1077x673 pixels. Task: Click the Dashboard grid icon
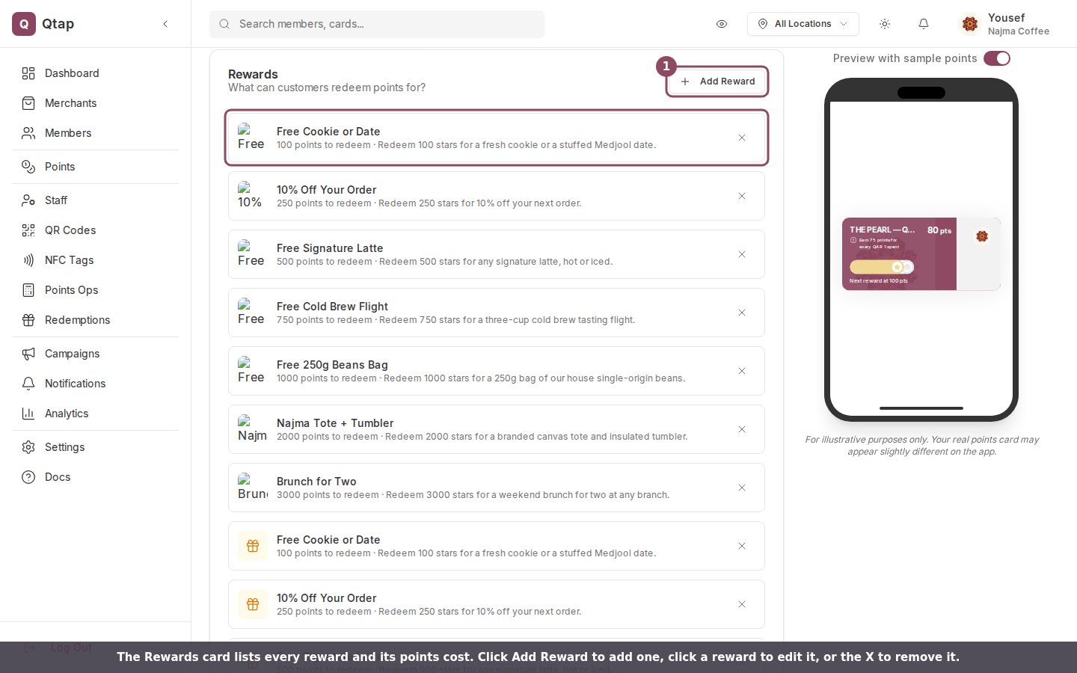(28, 73)
